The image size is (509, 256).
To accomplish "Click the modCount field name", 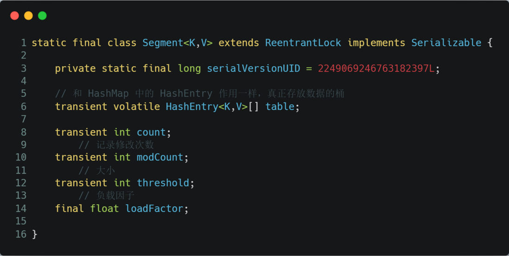I will point(160,157).
